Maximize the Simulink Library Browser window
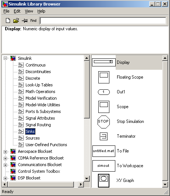This screenshot has width=170, height=196. coord(158,4)
